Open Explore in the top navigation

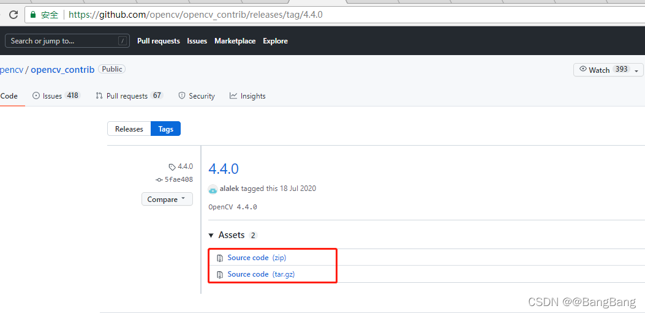pyautogui.click(x=275, y=41)
